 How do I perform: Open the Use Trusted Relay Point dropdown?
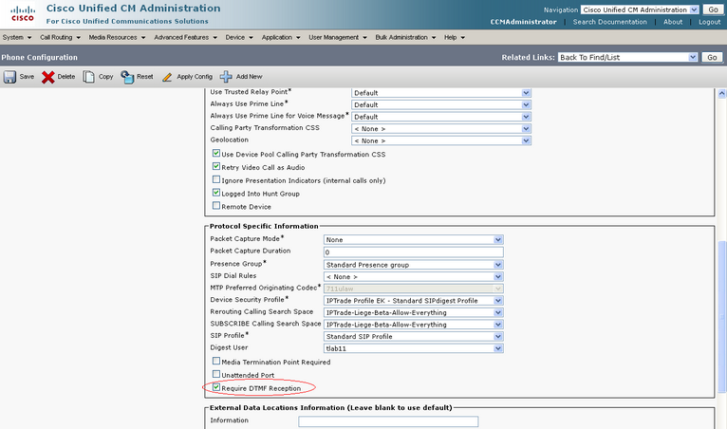[441, 93]
